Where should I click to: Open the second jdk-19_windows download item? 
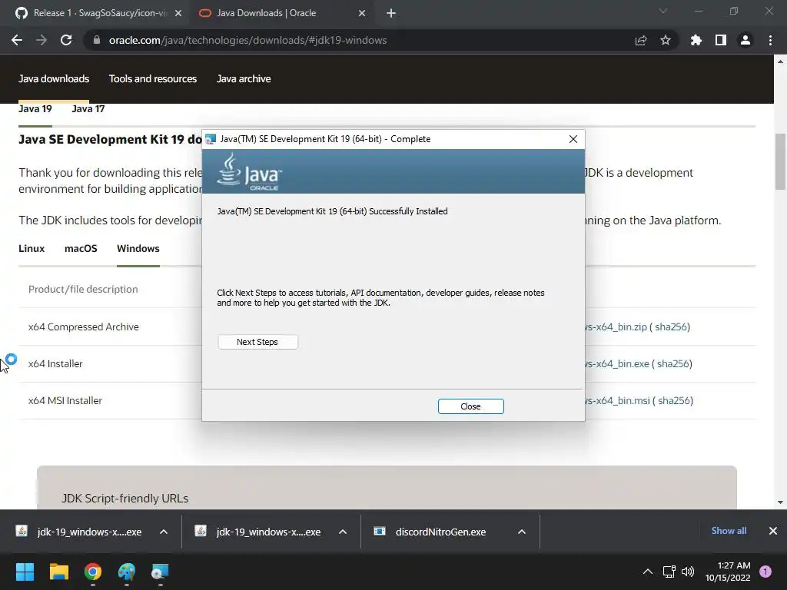click(258, 532)
